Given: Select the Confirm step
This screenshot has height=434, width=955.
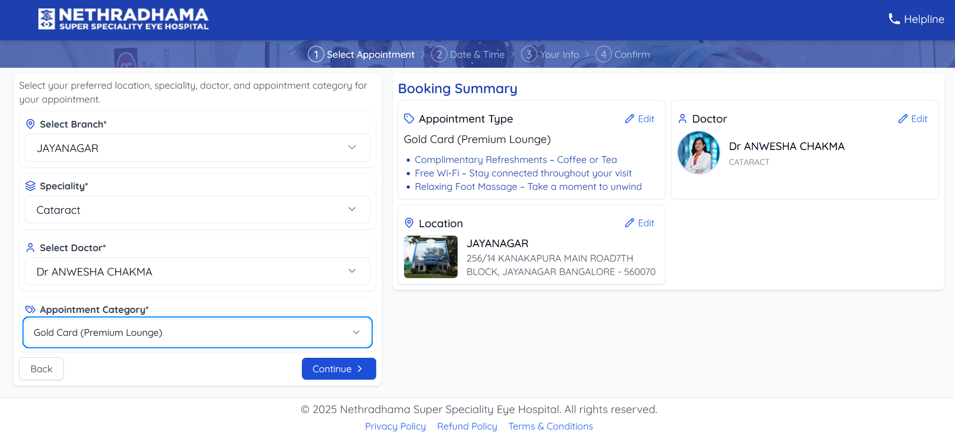Looking at the screenshot, I should pyautogui.click(x=623, y=54).
